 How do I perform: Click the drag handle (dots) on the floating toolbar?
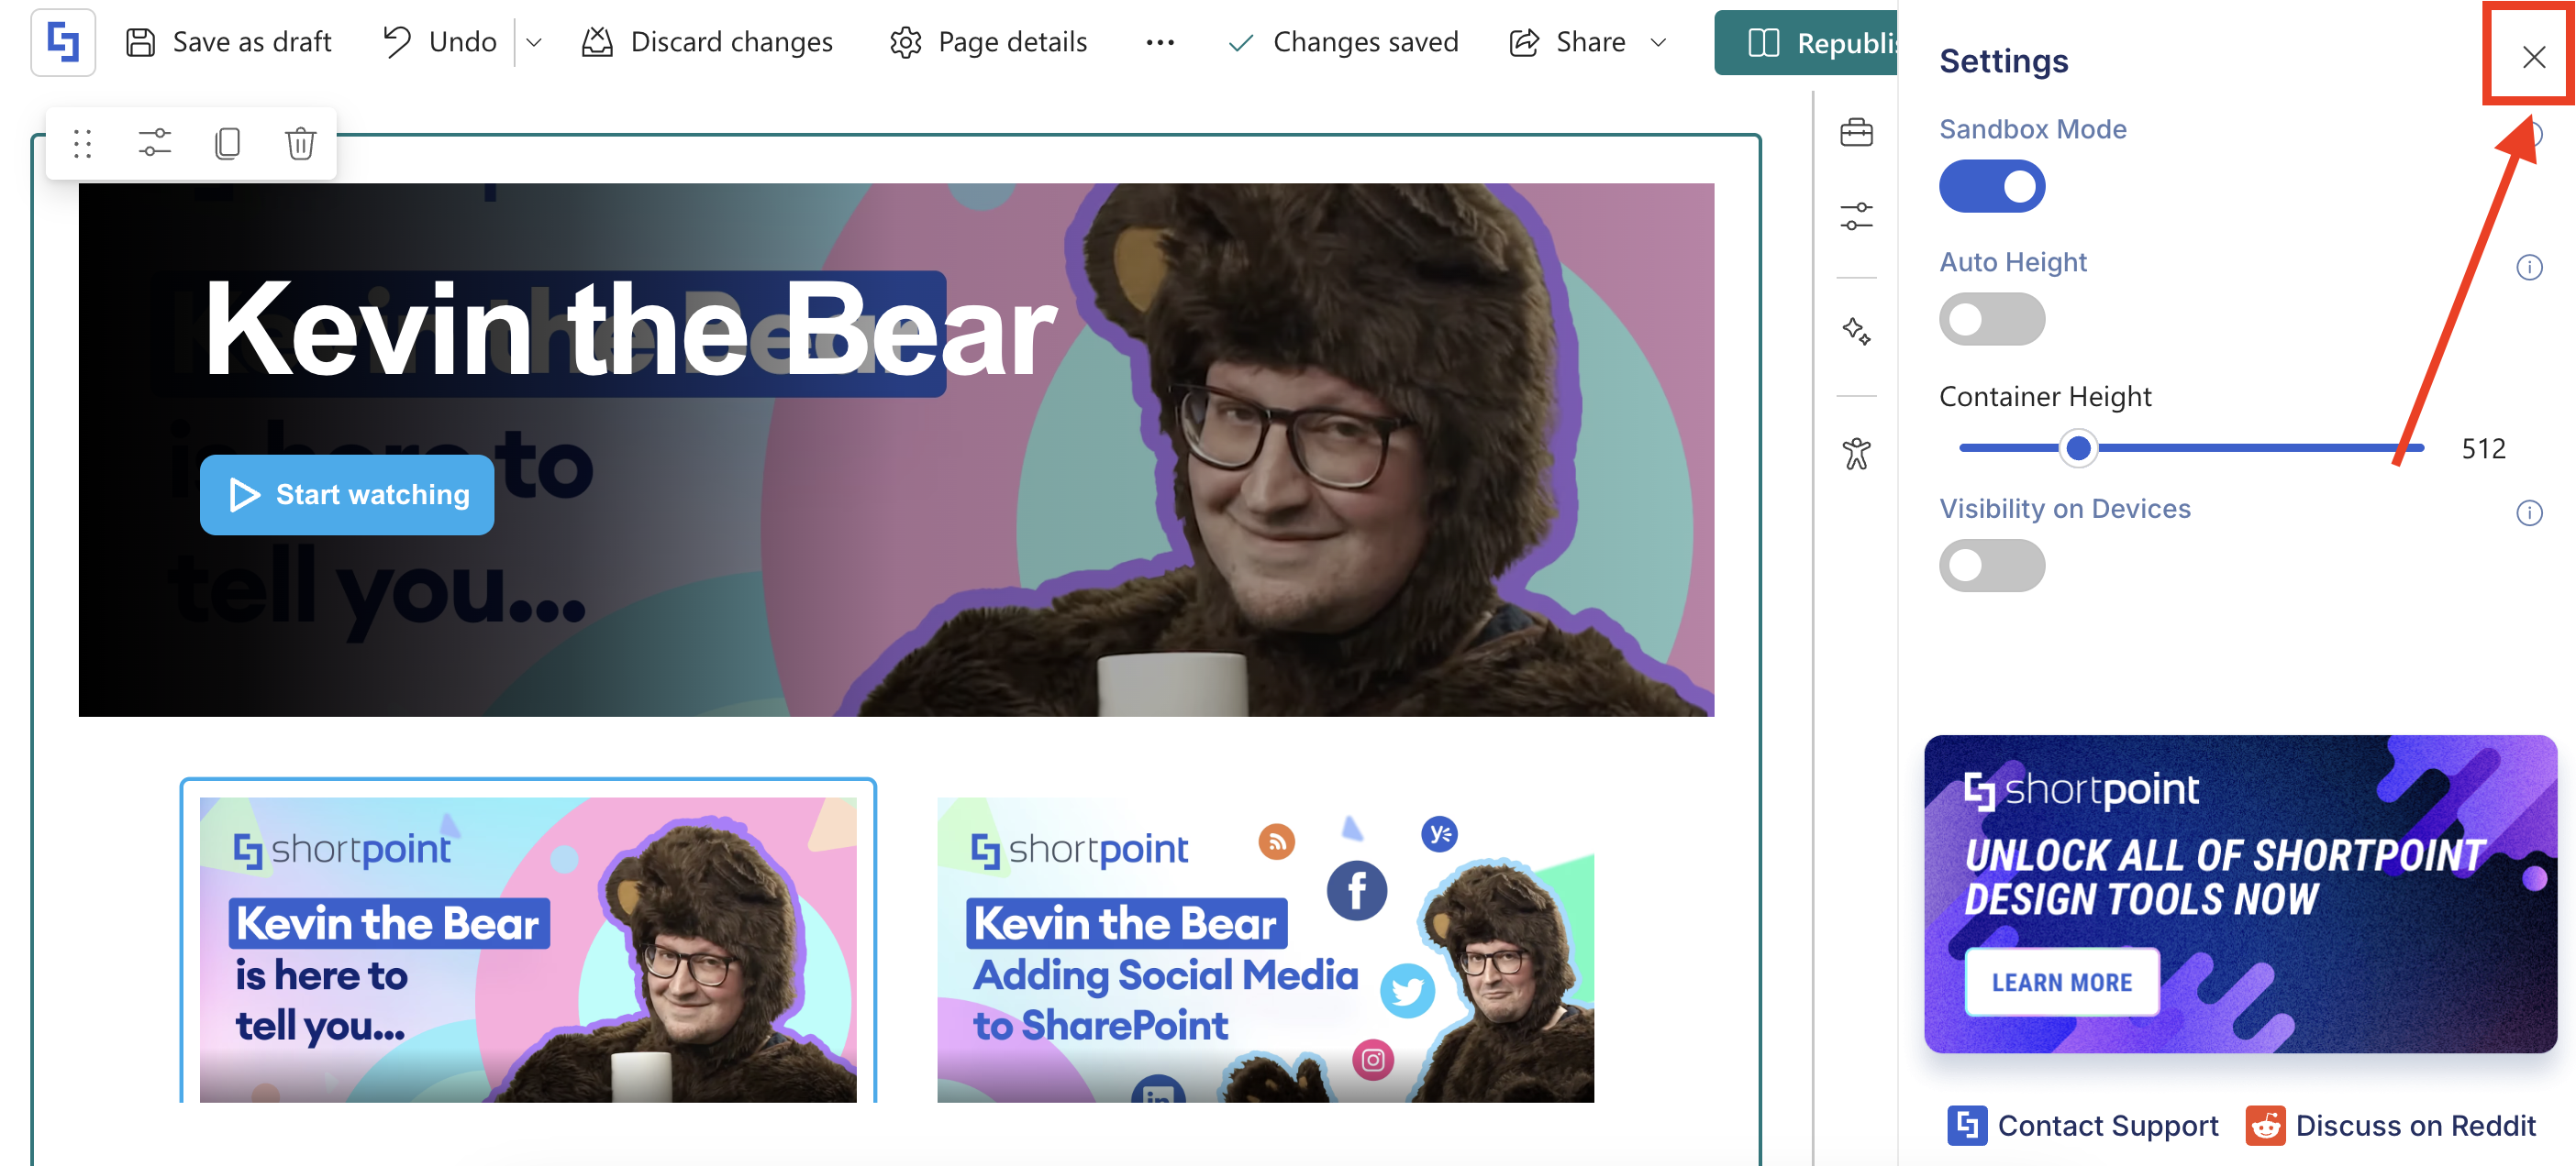[x=82, y=144]
